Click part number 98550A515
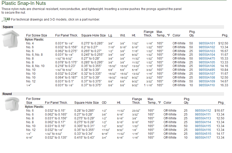232x153 pixels. 203,134
